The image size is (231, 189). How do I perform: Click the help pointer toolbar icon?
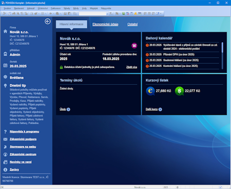click(158, 13)
